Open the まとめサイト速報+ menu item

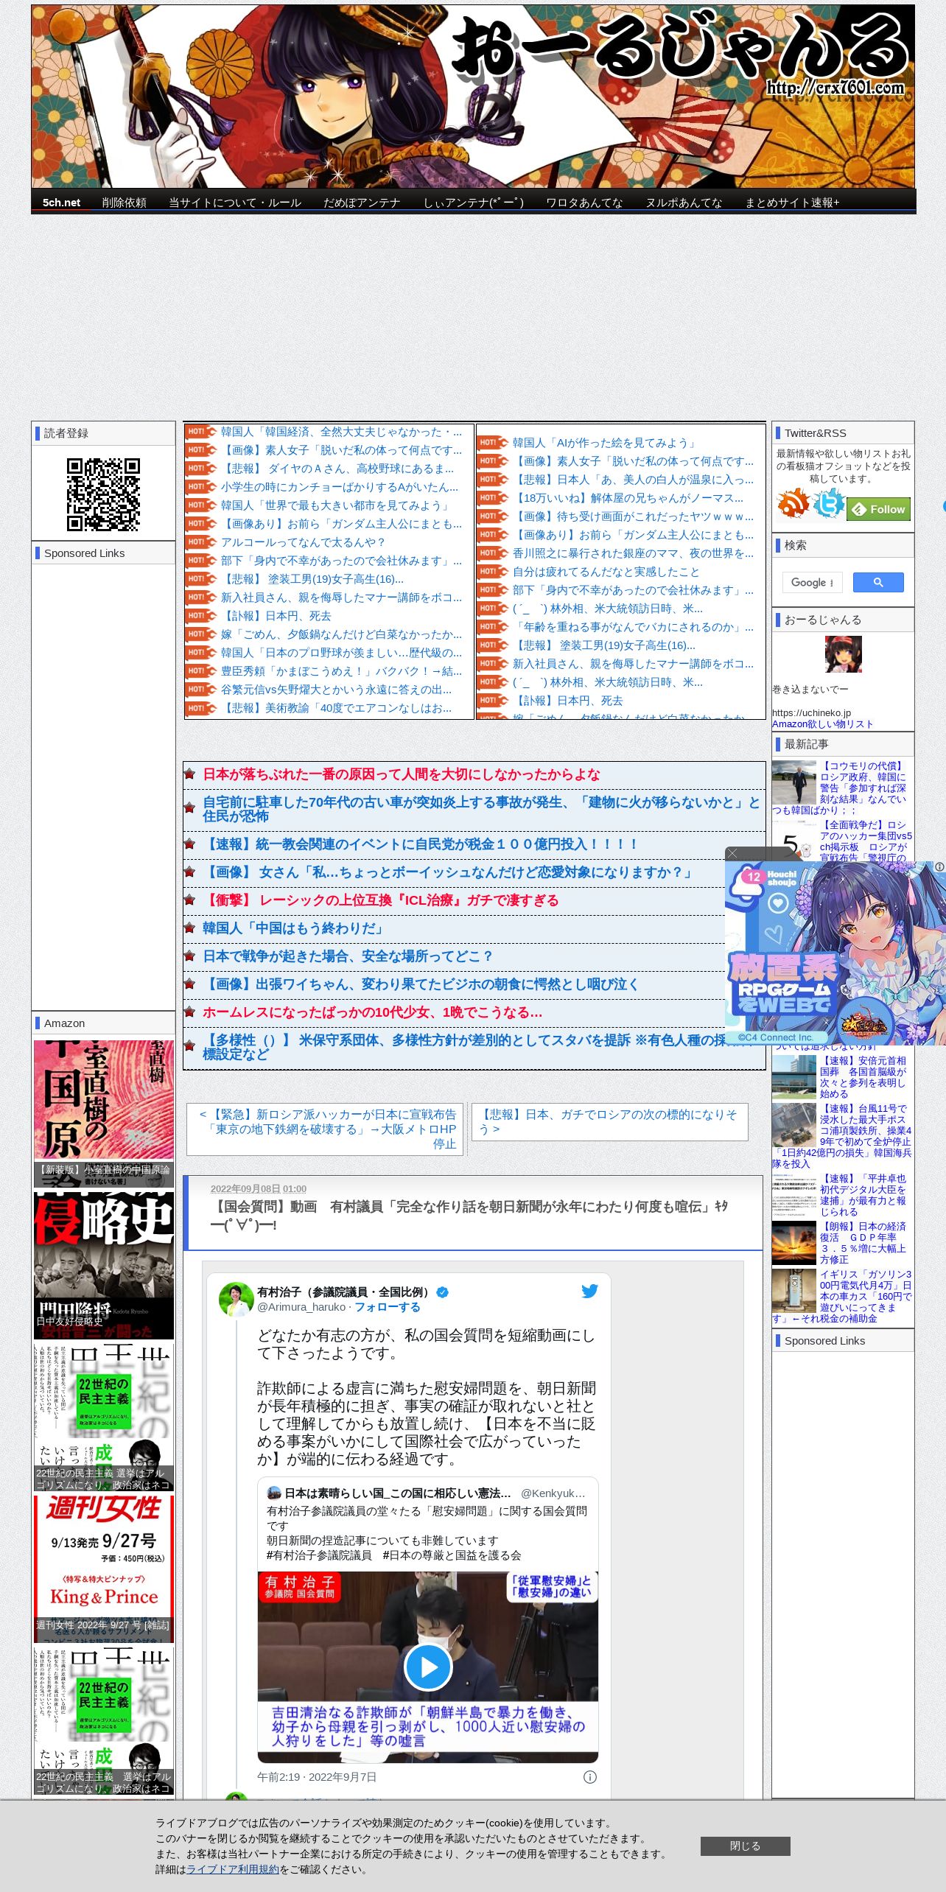tap(792, 203)
